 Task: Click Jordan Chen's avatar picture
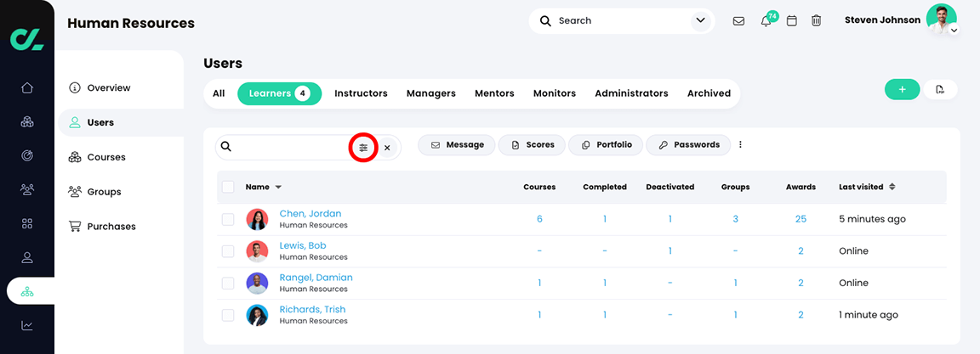pos(257,219)
